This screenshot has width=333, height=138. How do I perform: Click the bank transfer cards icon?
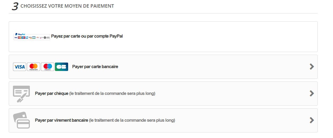[x=21, y=120]
